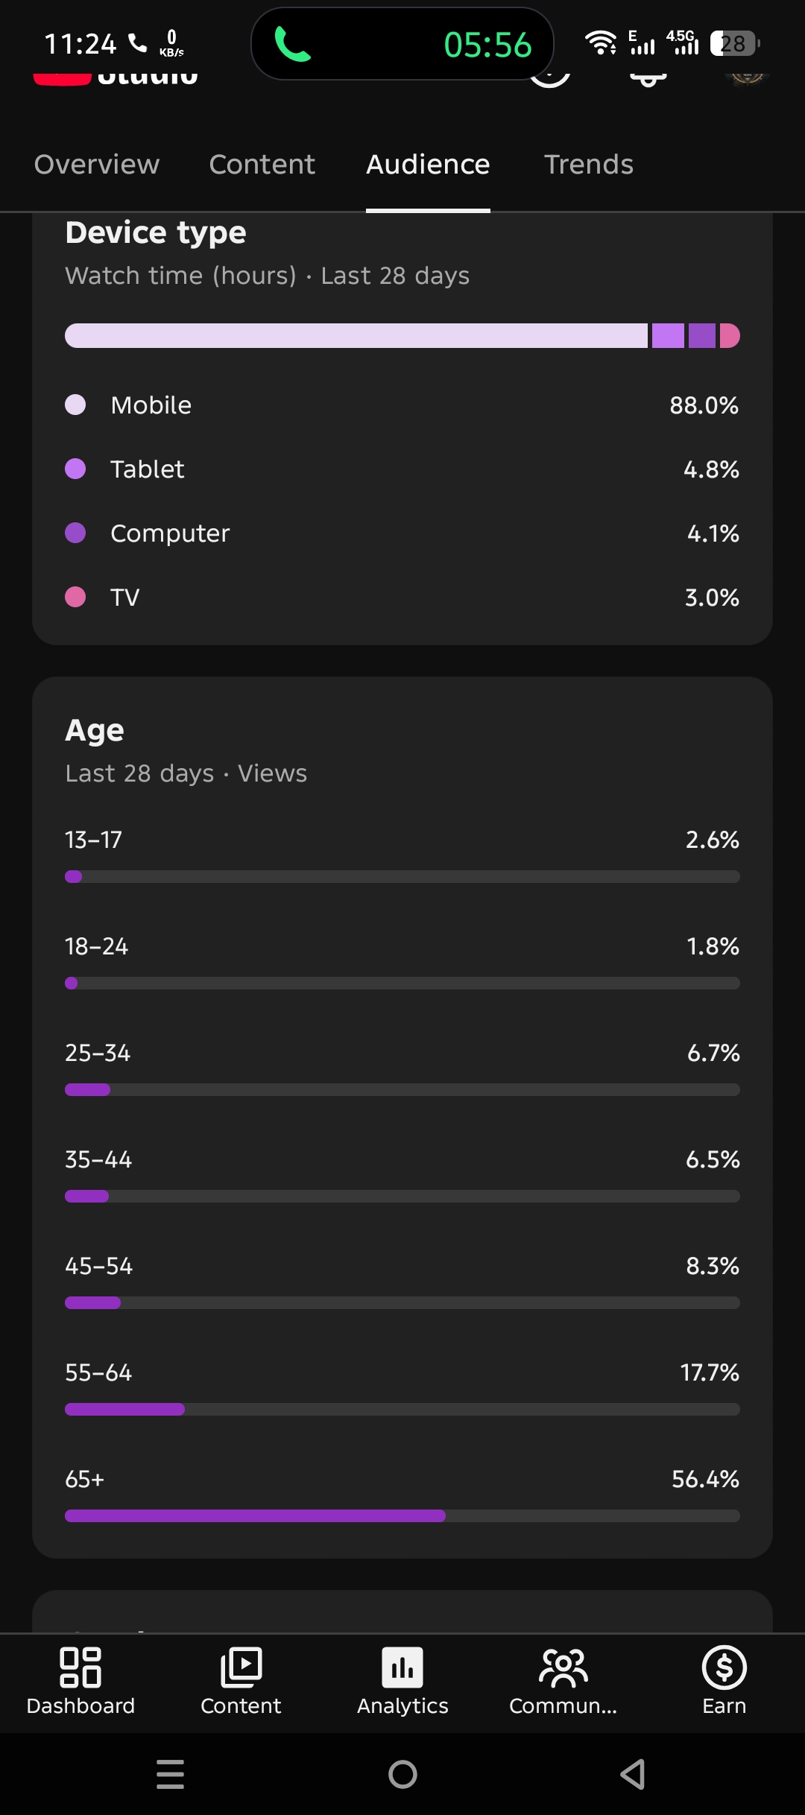
Task: Open the recent apps menu button
Action: [171, 1774]
